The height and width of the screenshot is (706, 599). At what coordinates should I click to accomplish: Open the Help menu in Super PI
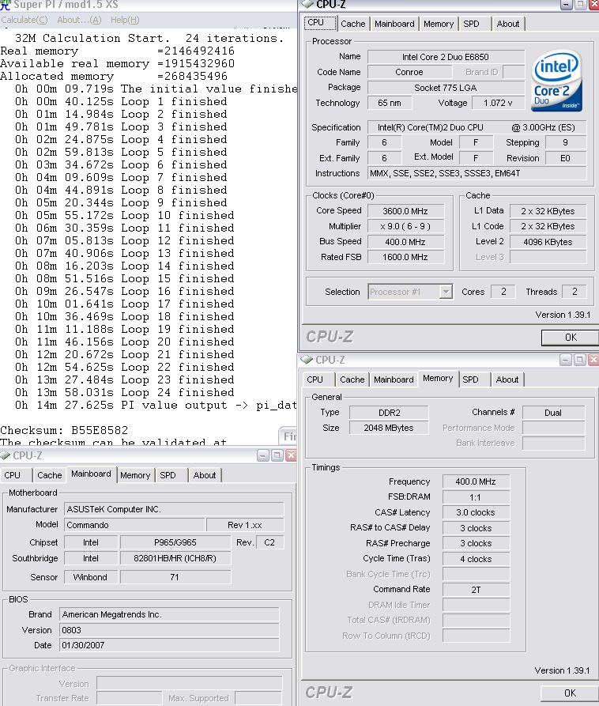pyautogui.click(x=125, y=20)
